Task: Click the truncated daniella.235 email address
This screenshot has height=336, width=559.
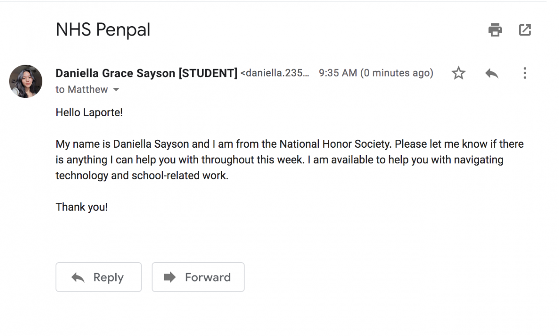Action: [275, 73]
